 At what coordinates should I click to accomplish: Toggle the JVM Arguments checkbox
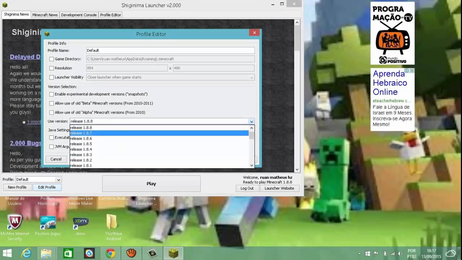click(52, 147)
